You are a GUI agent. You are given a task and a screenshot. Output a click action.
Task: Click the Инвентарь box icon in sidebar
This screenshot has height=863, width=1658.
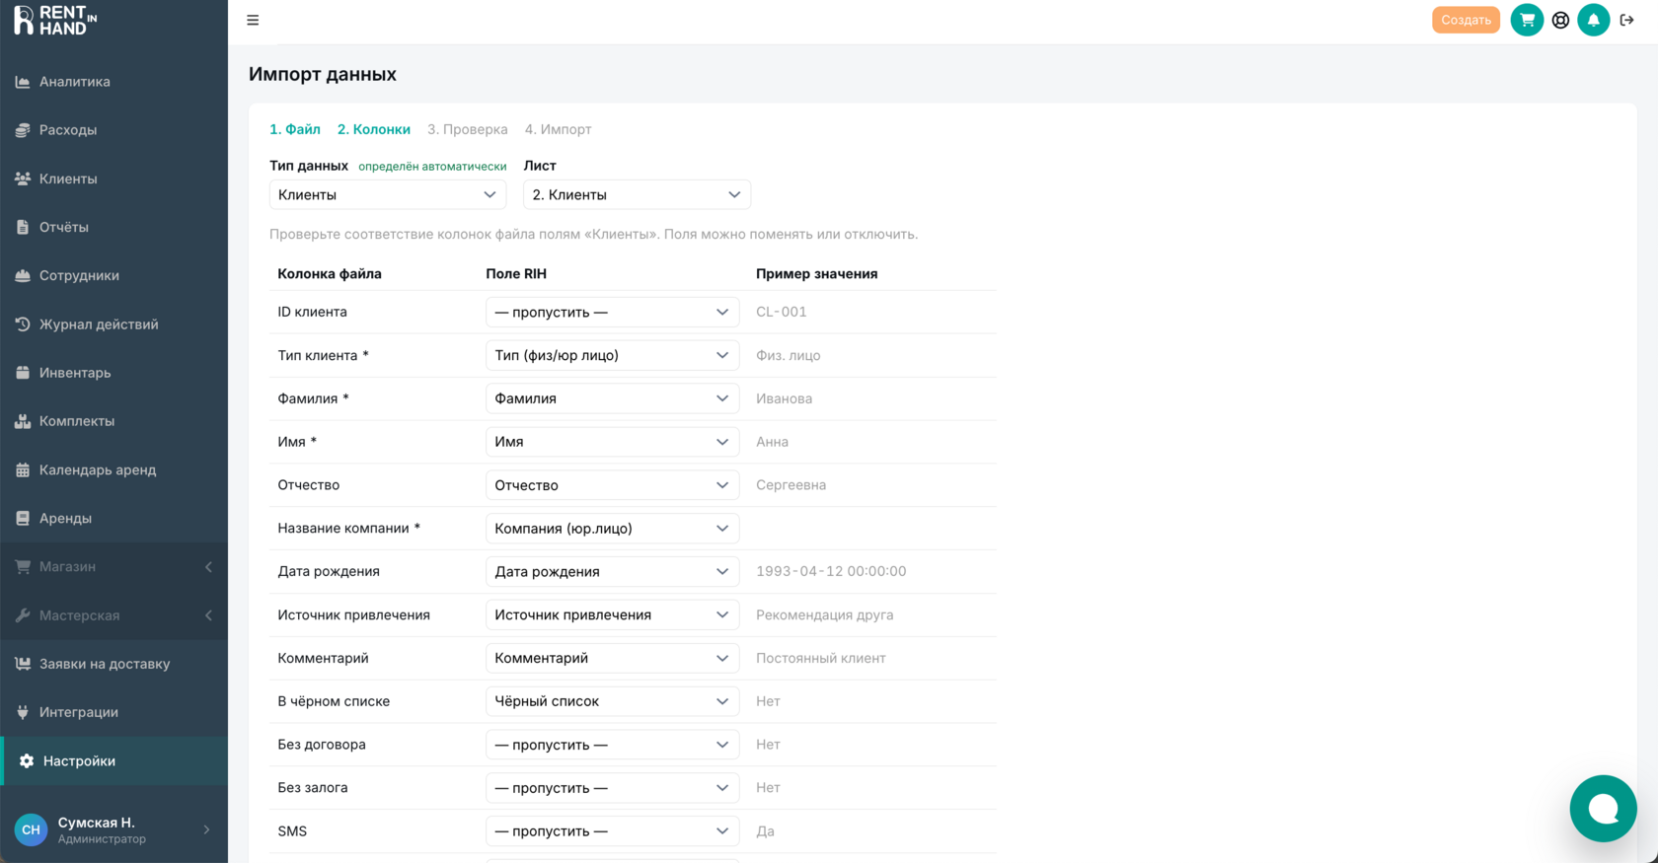coord(23,373)
